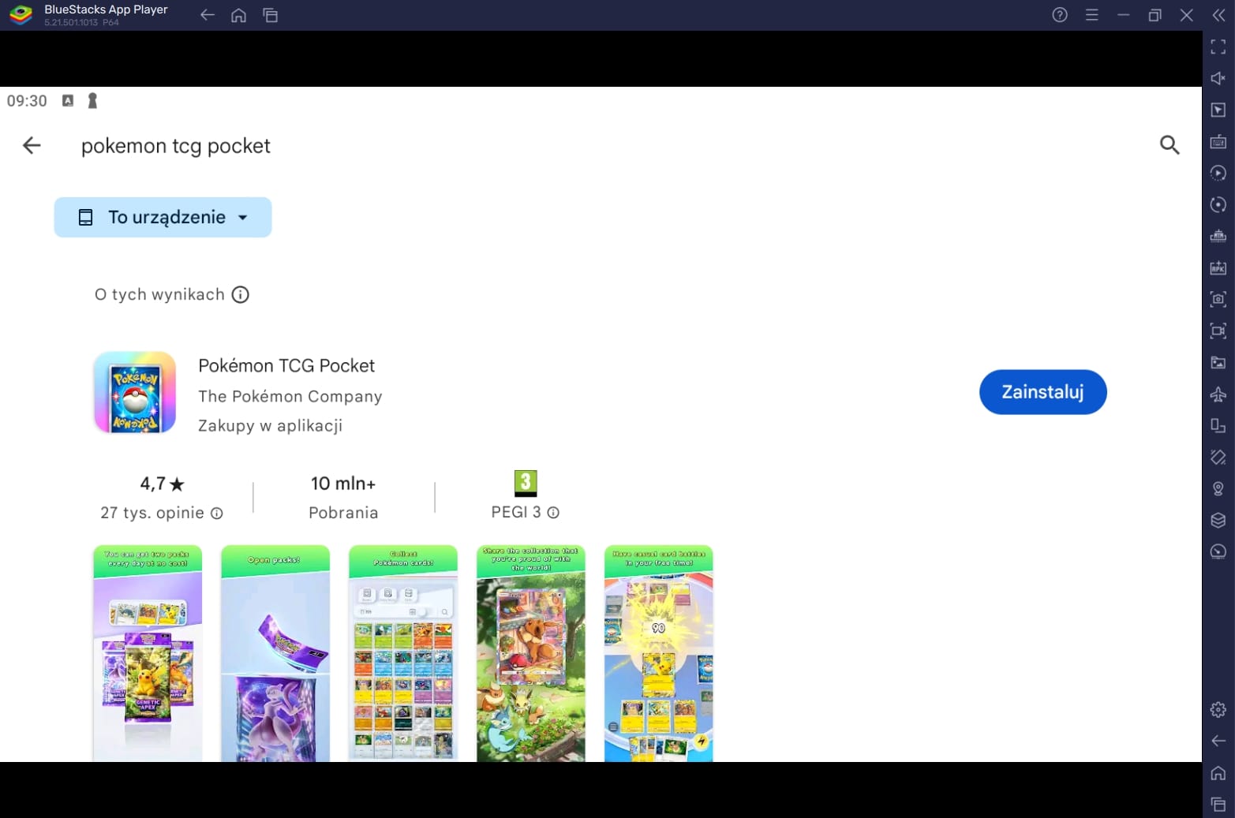The height and width of the screenshot is (818, 1235).
Task: Show info icon beside PEGI 3
Action: (554, 513)
